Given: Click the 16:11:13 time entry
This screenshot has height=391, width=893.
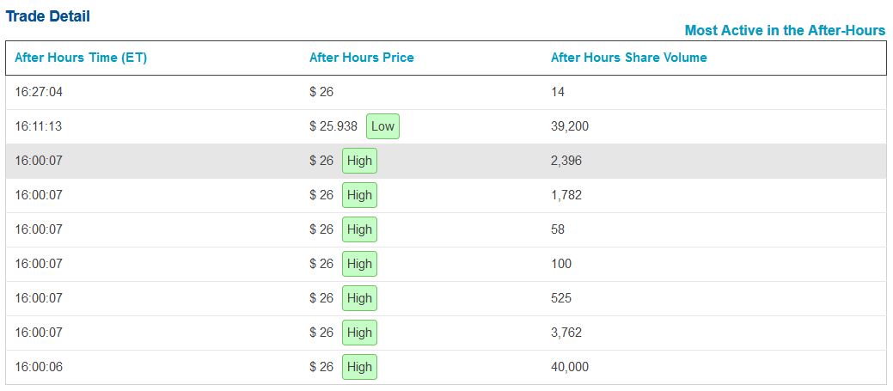Looking at the screenshot, I should (39, 126).
